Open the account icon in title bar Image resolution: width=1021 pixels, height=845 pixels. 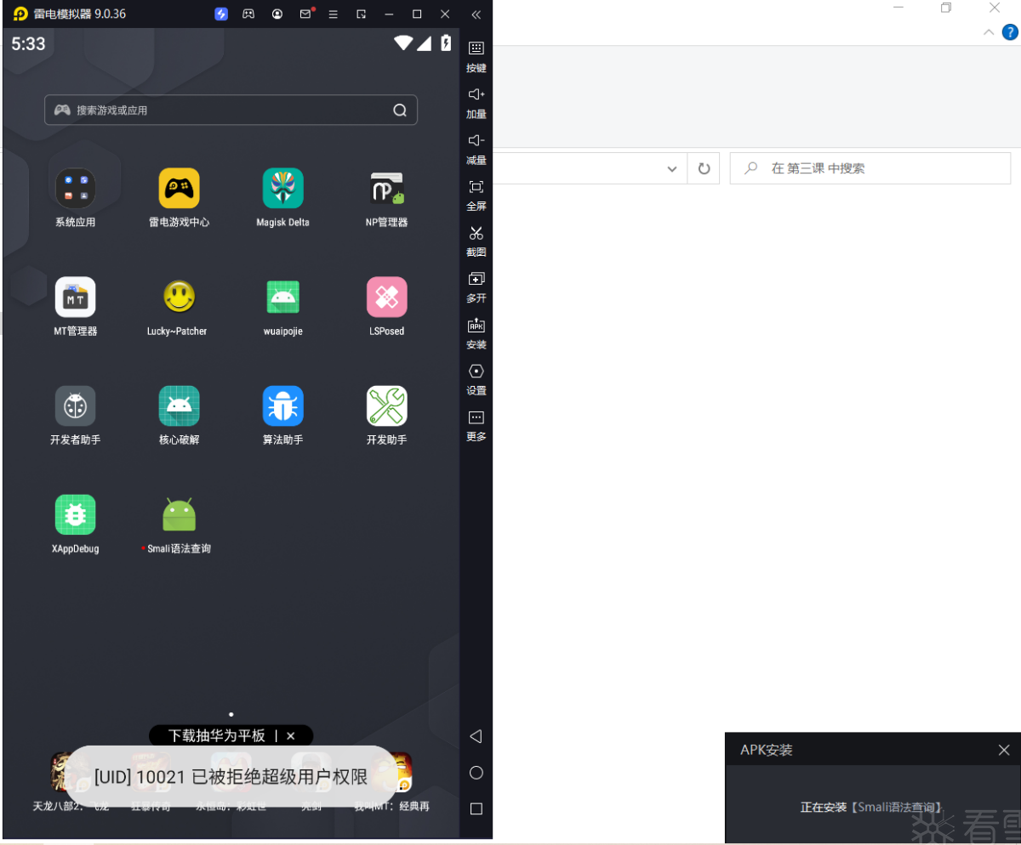(277, 14)
